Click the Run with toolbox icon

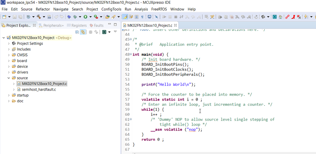coord(96,17)
